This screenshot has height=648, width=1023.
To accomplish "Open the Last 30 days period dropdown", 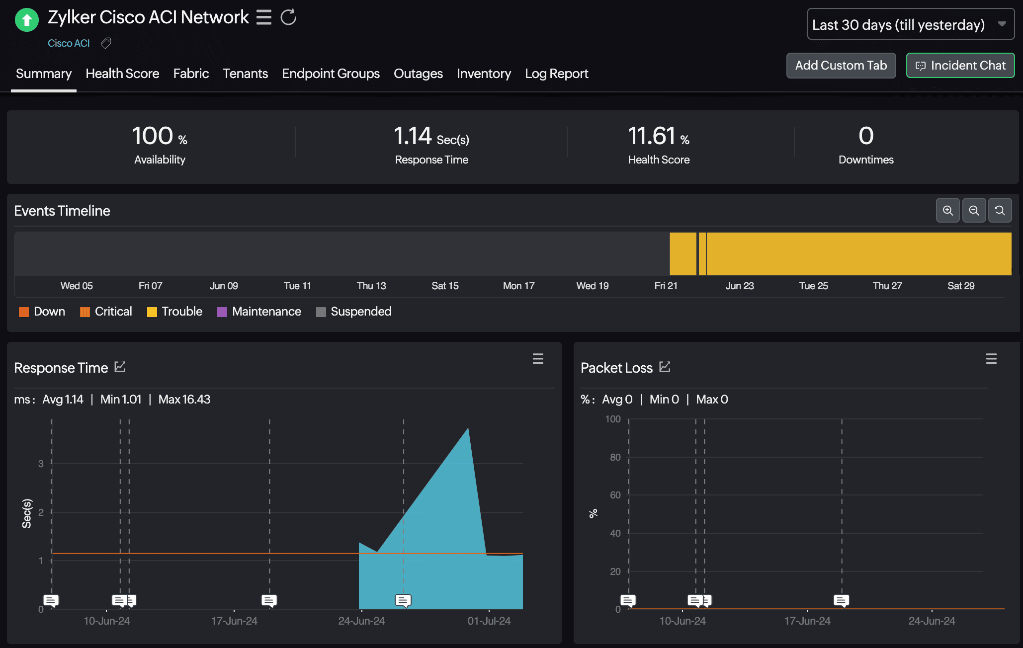I will click(x=910, y=24).
